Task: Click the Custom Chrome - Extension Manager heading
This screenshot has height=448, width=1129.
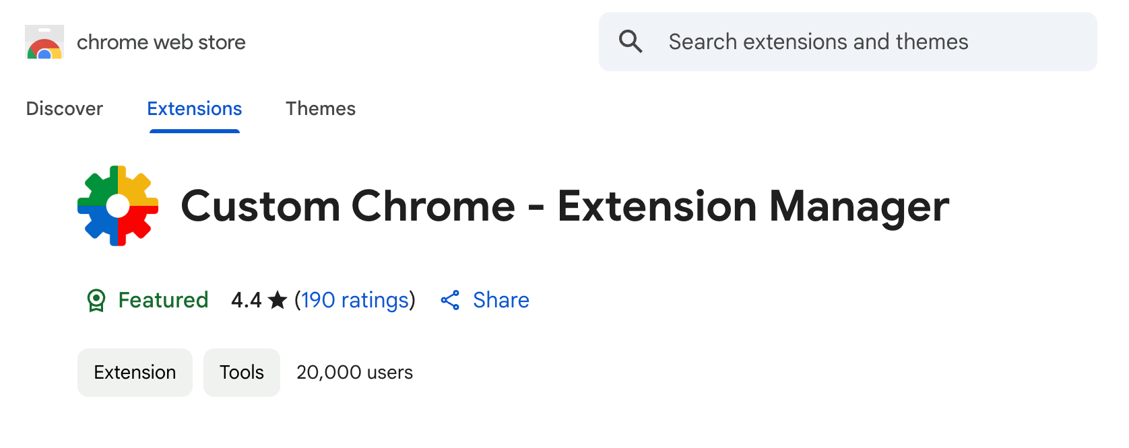Action: pos(565,207)
